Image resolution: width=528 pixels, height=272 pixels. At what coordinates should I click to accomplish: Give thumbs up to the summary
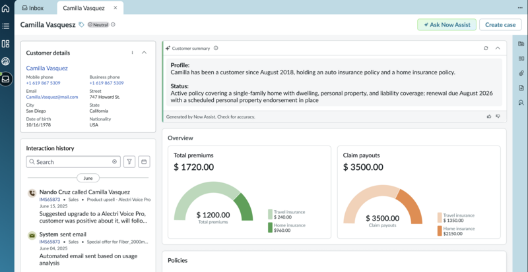(489, 117)
